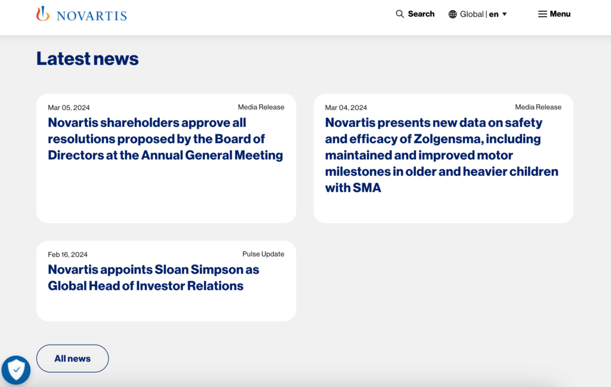
Task: Open the hamburger menu icon
Action: [542, 14]
